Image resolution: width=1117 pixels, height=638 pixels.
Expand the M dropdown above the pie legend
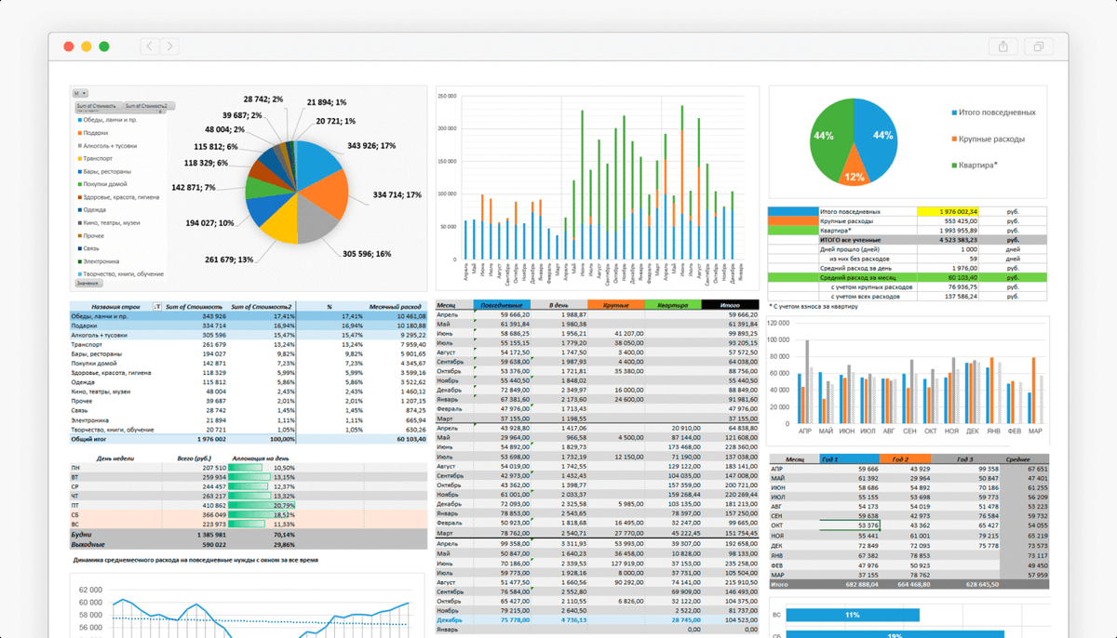tap(79, 93)
